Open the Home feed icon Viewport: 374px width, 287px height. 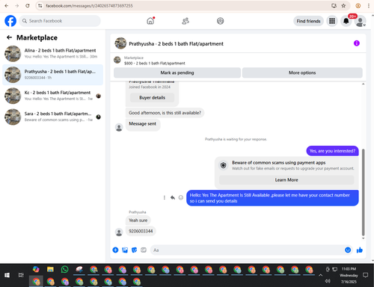150,21
